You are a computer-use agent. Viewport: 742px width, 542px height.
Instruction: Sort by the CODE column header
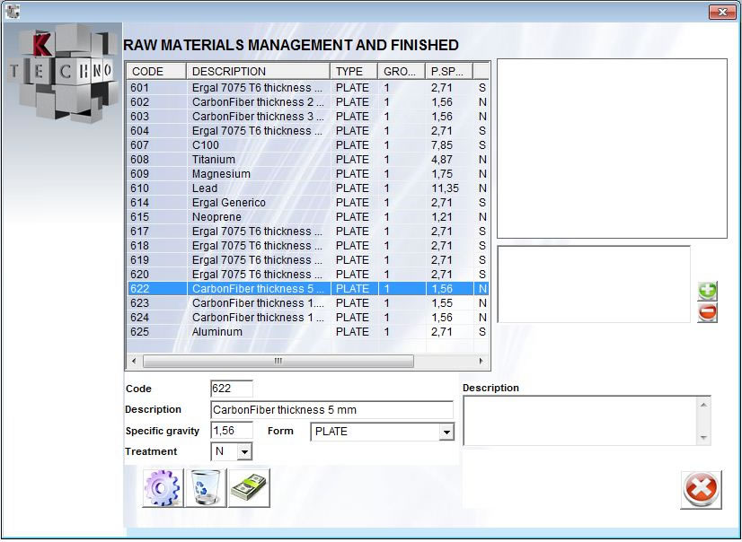[156, 72]
